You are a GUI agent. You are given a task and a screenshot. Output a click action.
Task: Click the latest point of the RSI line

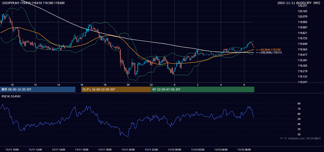pyautogui.click(x=254, y=117)
